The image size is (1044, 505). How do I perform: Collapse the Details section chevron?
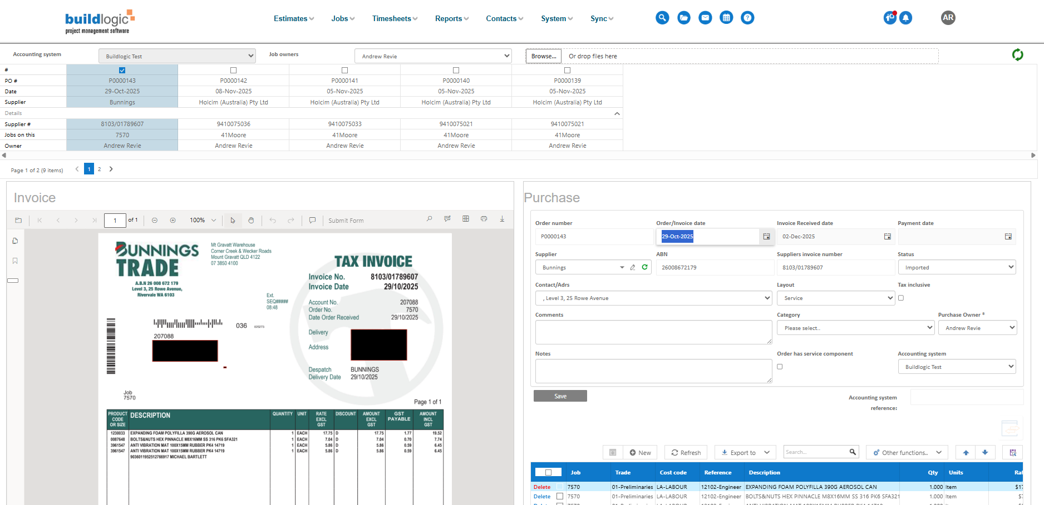click(617, 113)
